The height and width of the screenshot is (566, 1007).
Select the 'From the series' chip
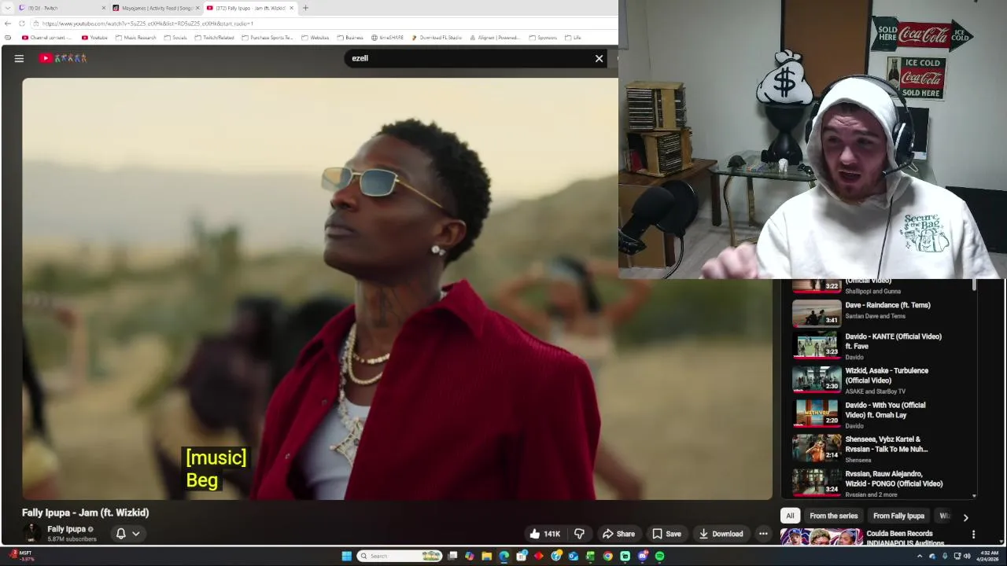(833, 516)
